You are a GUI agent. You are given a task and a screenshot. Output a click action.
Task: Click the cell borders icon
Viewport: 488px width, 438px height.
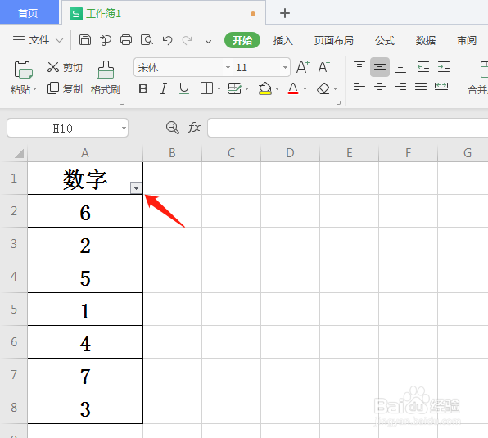coord(206,88)
